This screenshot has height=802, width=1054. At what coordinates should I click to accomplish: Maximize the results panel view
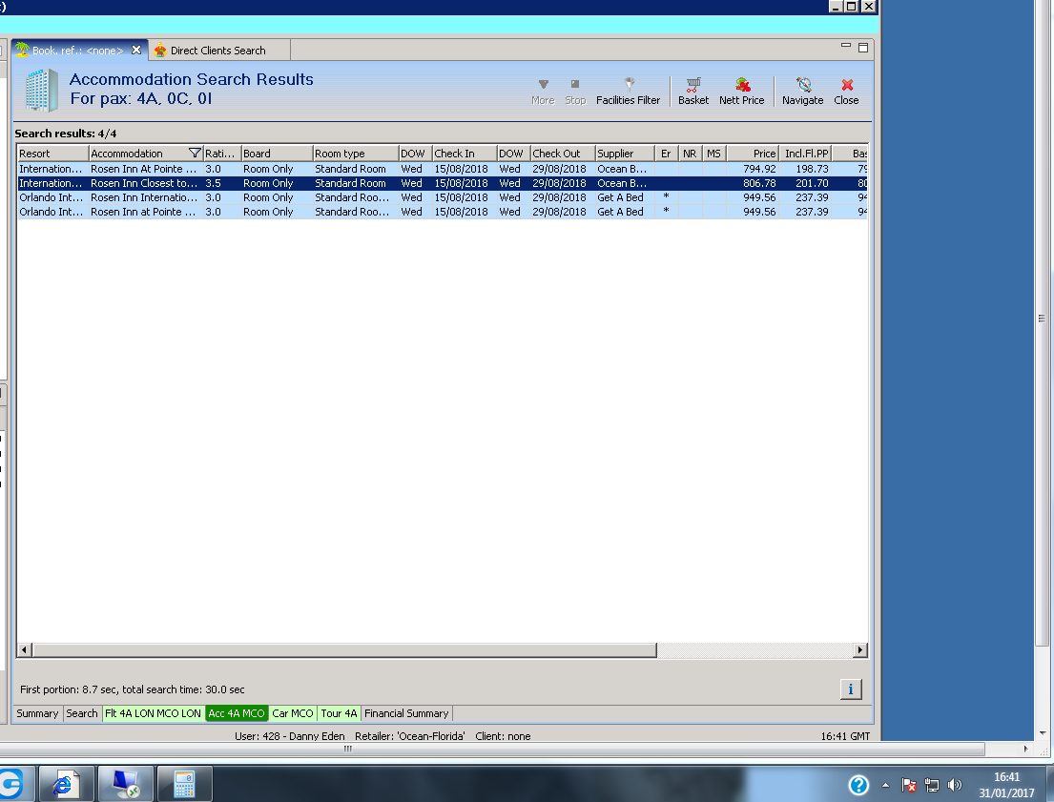coord(863,48)
